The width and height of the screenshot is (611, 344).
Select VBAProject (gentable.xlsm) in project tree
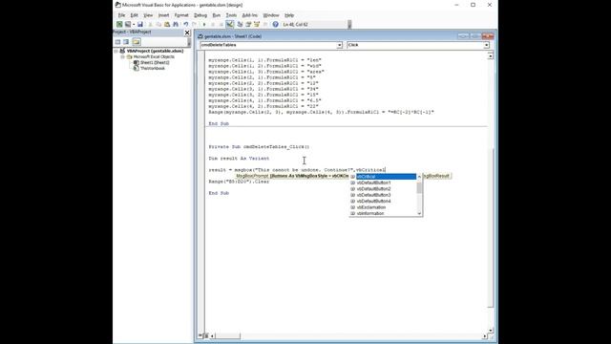[x=155, y=51]
